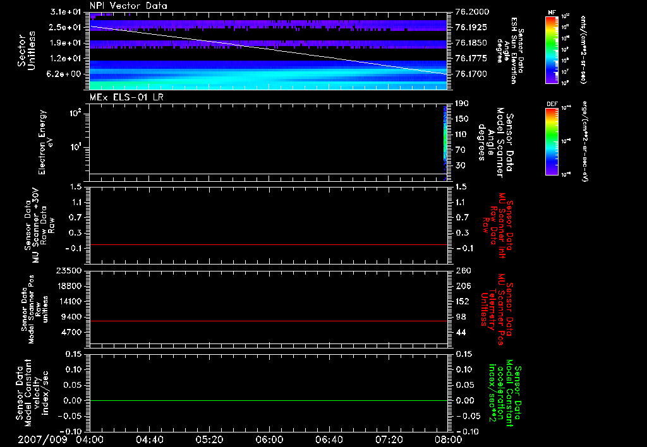This screenshot has width=647, height=447.
Task: Click the '3.1e+01' sector tick value
Action: (66, 11)
